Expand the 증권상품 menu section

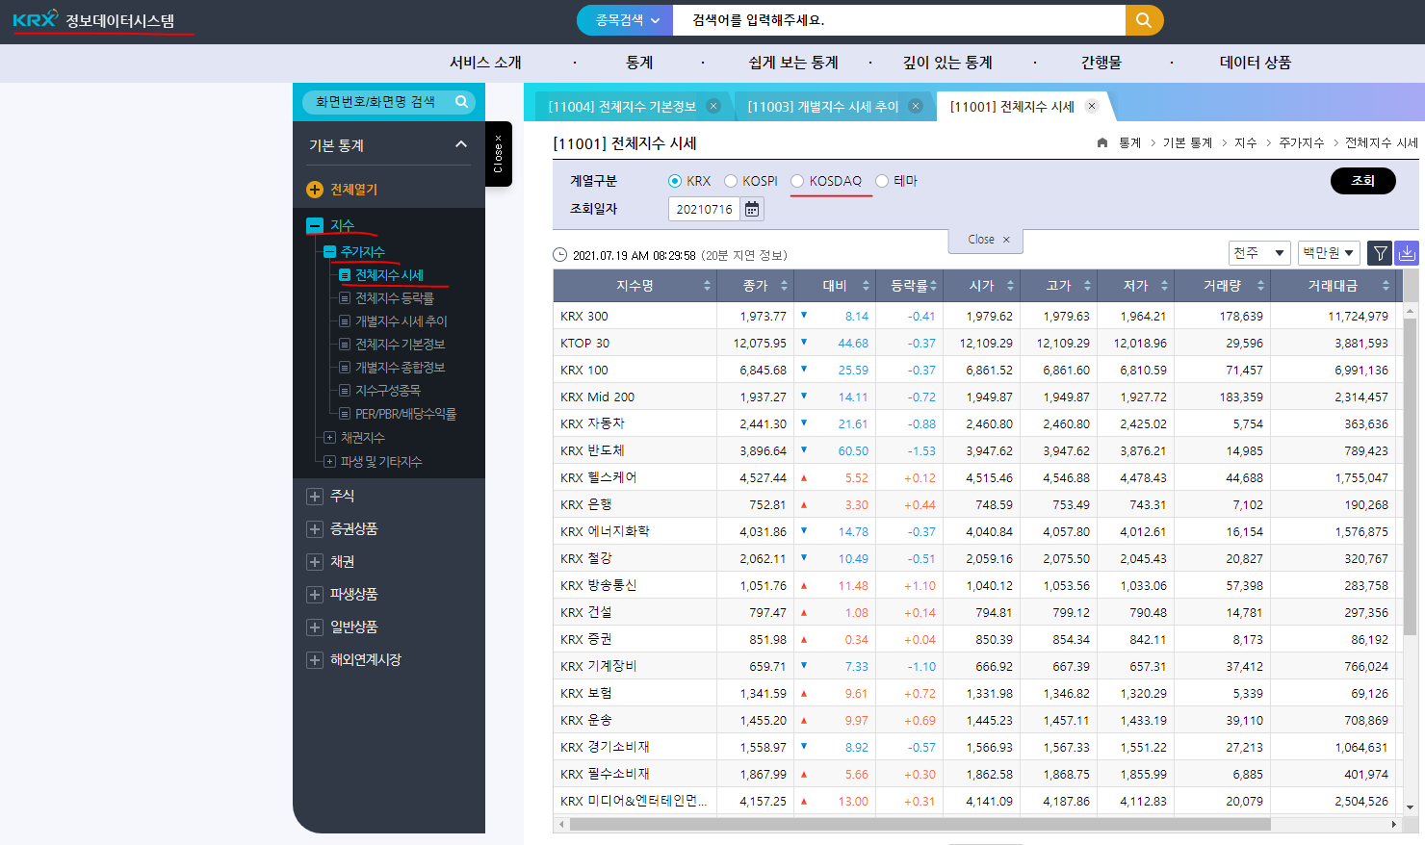(314, 529)
